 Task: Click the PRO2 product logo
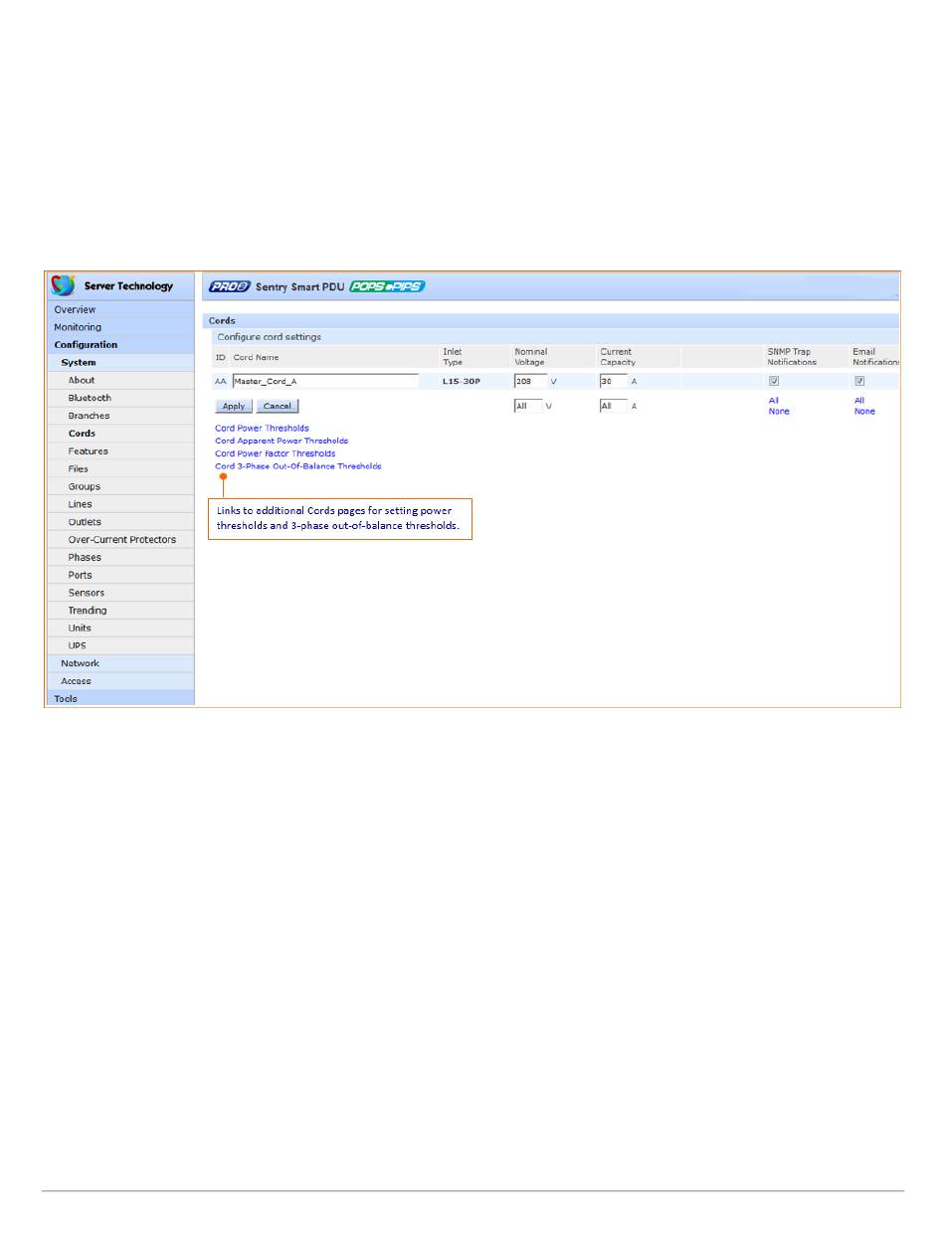click(x=230, y=286)
